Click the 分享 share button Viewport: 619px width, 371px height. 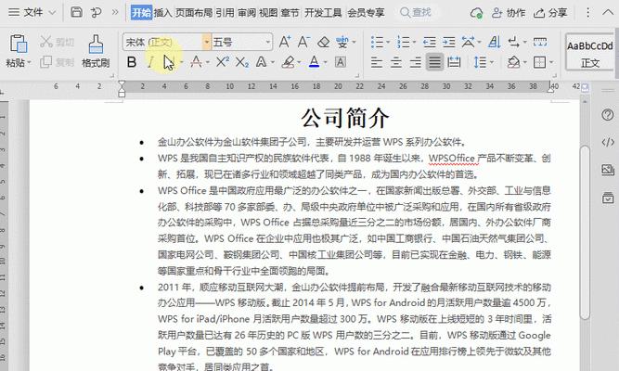550,13
